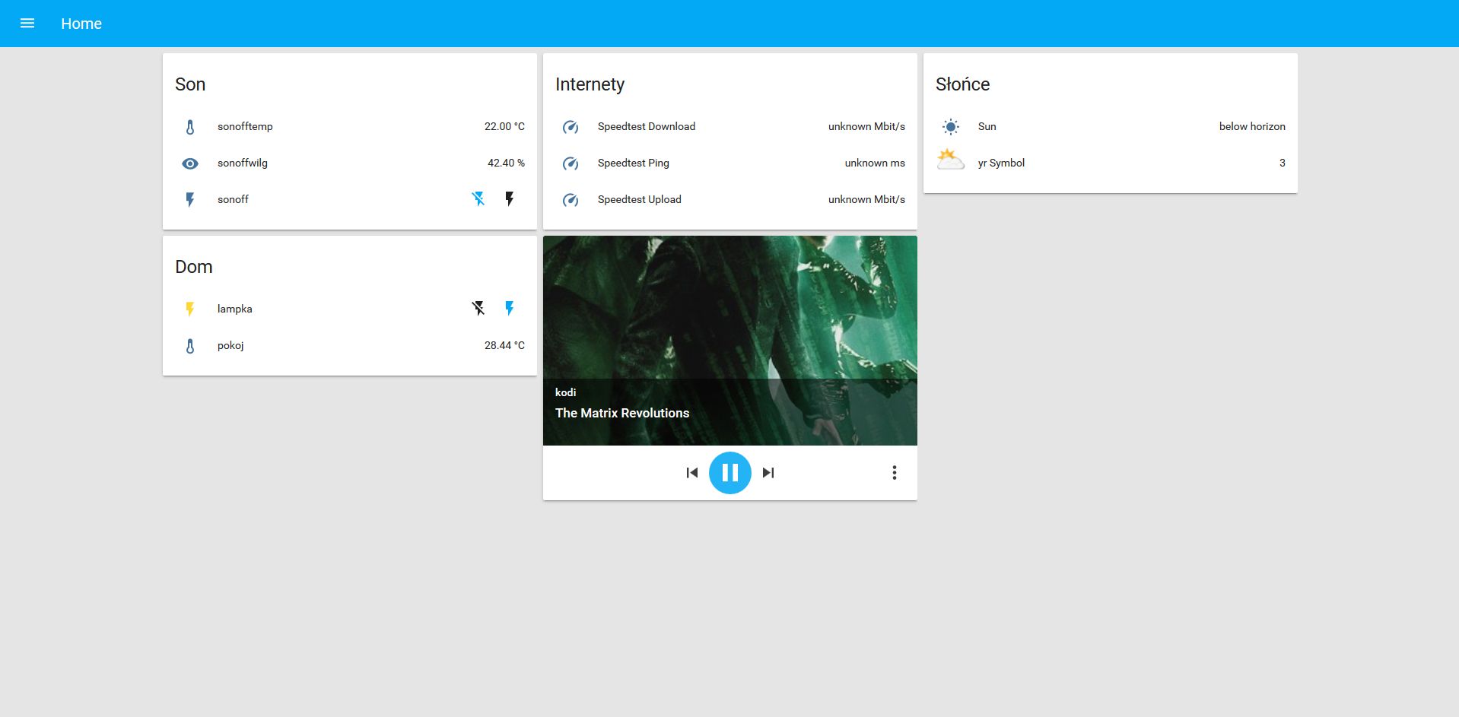Open the sonoffwilg entity details
The image size is (1459, 717).
350,163
